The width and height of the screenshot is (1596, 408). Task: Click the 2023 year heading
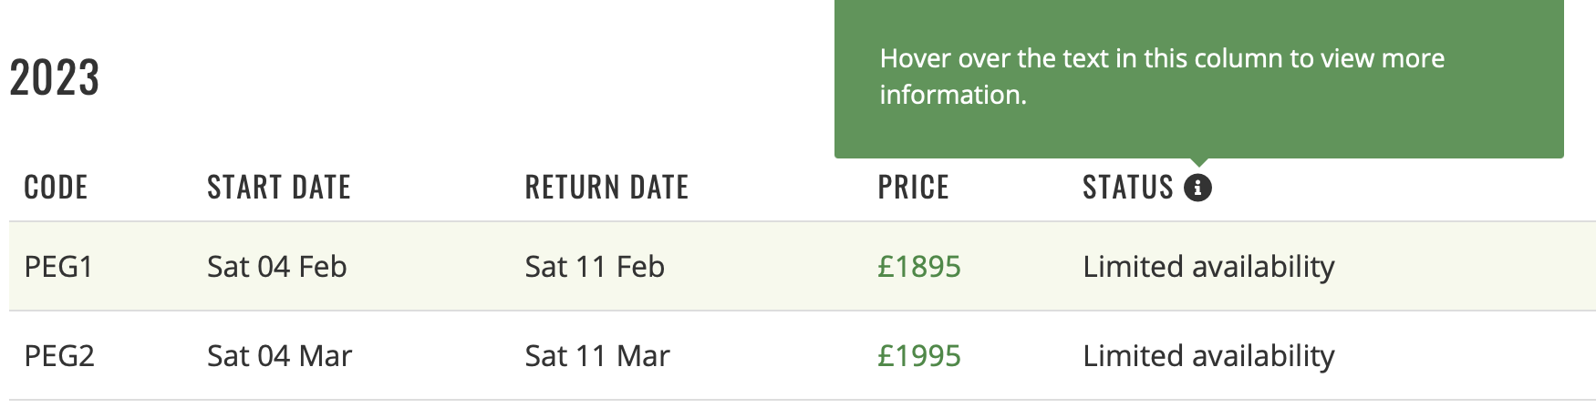[x=55, y=77]
